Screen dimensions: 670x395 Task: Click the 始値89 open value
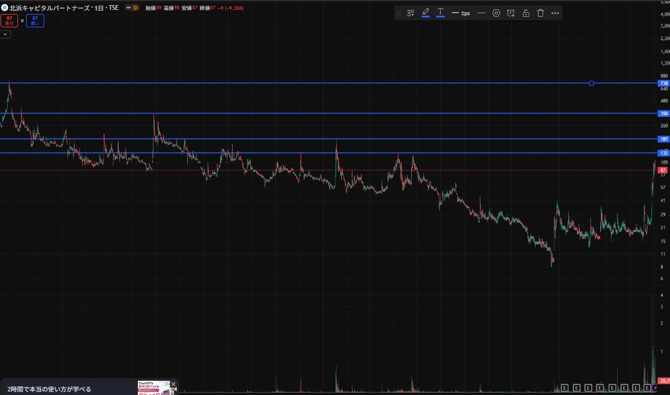(154, 8)
